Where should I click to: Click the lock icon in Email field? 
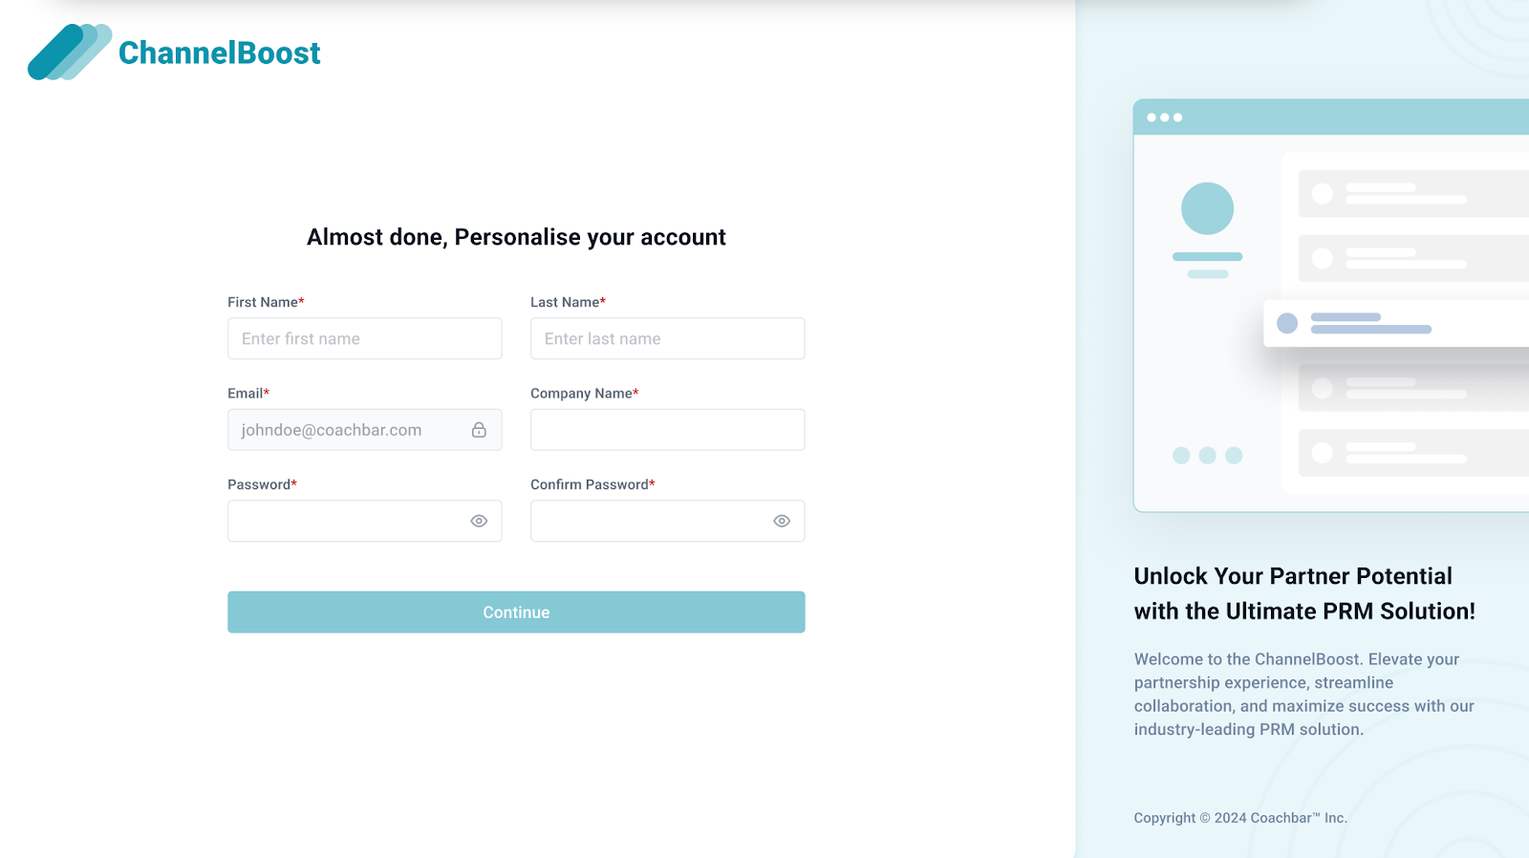[479, 430]
